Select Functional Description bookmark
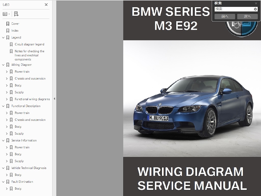Viewport: 261px width, 196px height. pos(26,106)
